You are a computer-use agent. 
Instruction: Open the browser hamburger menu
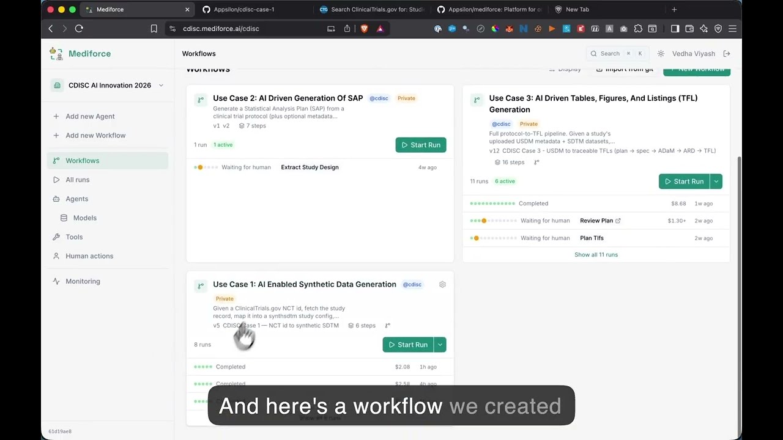tap(732, 29)
